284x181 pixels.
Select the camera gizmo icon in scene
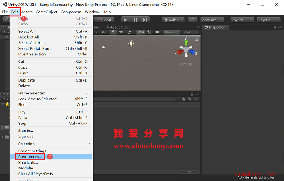click(x=103, y=47)
